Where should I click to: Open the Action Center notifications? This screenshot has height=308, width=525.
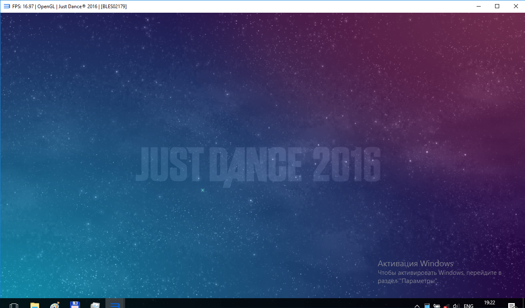pos(511,306)
